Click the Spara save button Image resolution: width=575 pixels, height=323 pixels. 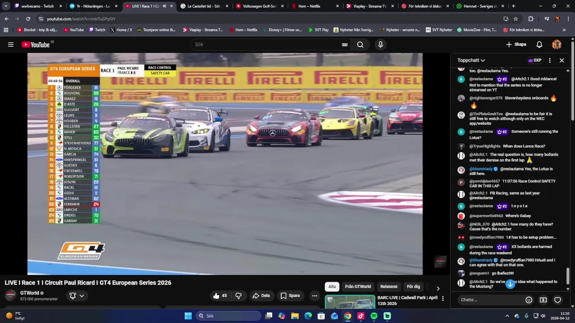[x=290, y=296]
